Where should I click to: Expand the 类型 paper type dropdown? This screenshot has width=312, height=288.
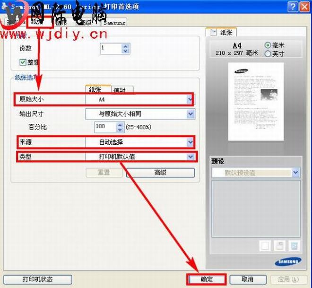[x=190, y=157]
